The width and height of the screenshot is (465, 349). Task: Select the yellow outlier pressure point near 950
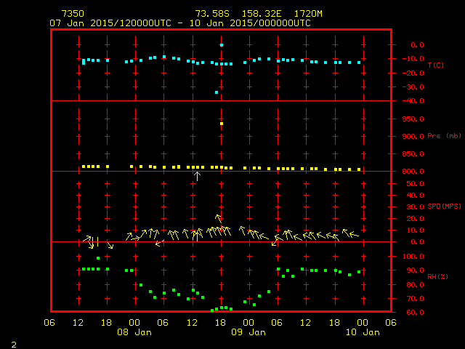(222, 124)
